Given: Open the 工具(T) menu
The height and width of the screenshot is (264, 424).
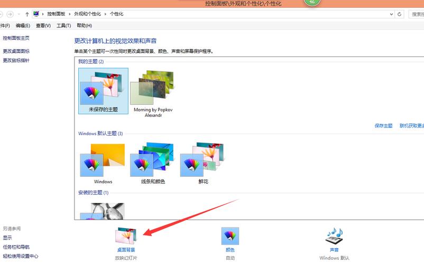Looking at the screenshot, I should (63, 26).
